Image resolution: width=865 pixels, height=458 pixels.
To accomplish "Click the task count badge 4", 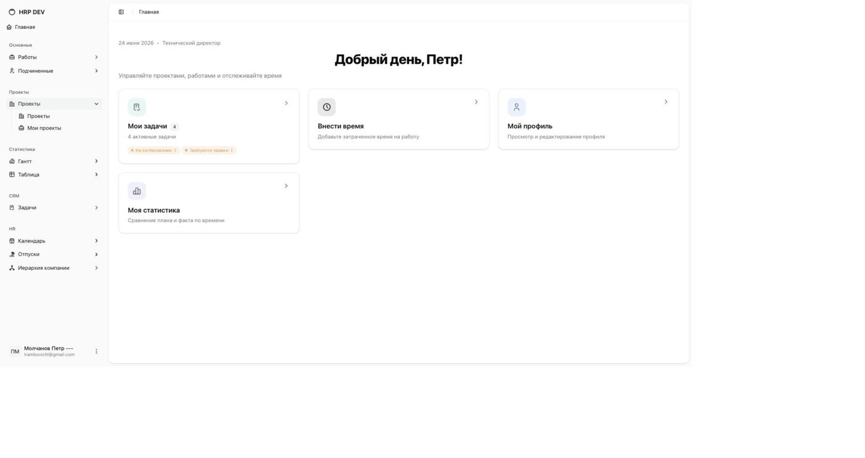I will (x=174, y=127).
